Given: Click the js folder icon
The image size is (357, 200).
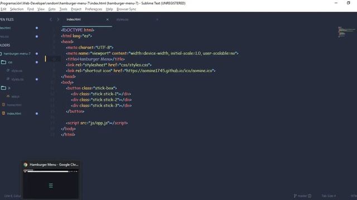Looking at the screenshot, I should (x=3, y=88).
